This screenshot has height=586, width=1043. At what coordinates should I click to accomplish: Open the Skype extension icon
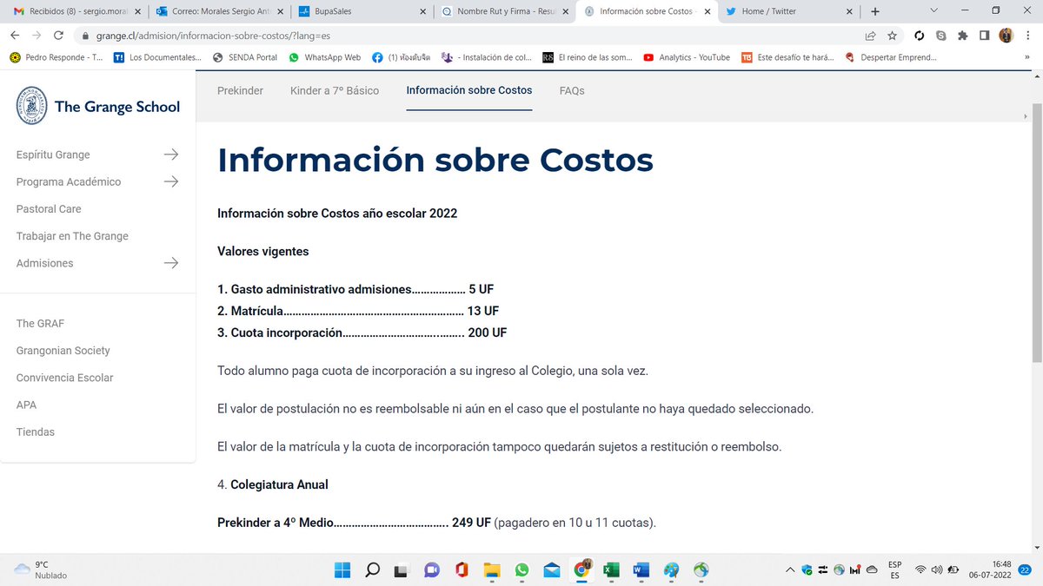tap(941, 36)
